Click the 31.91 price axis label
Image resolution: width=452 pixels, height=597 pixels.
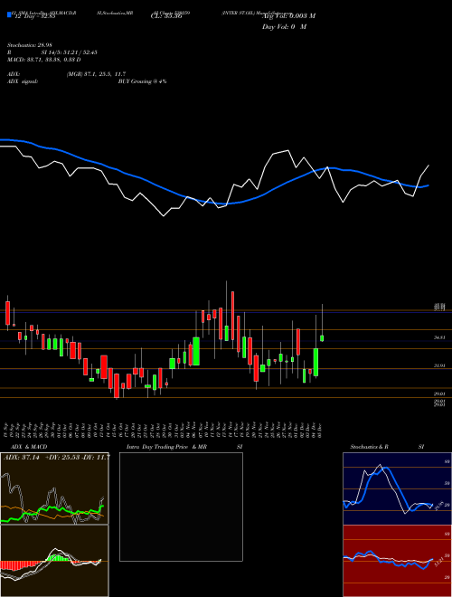(439, 365)
